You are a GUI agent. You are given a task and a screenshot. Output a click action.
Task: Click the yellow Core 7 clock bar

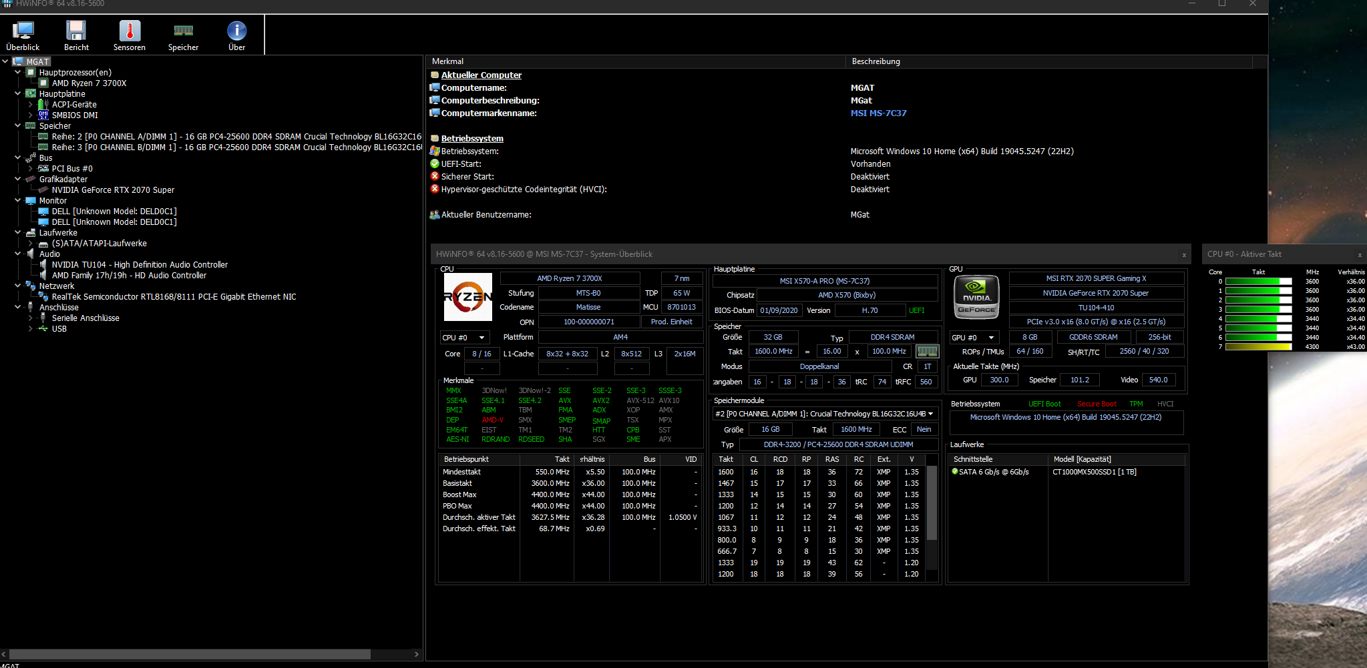[1258, 347]
